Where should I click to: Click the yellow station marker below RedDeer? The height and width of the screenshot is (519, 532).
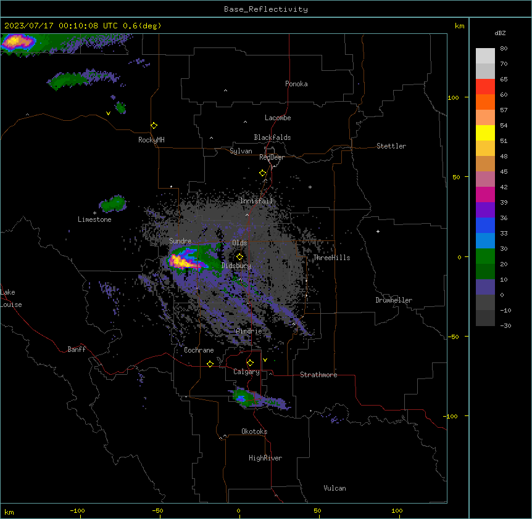[x=262, y=173]
